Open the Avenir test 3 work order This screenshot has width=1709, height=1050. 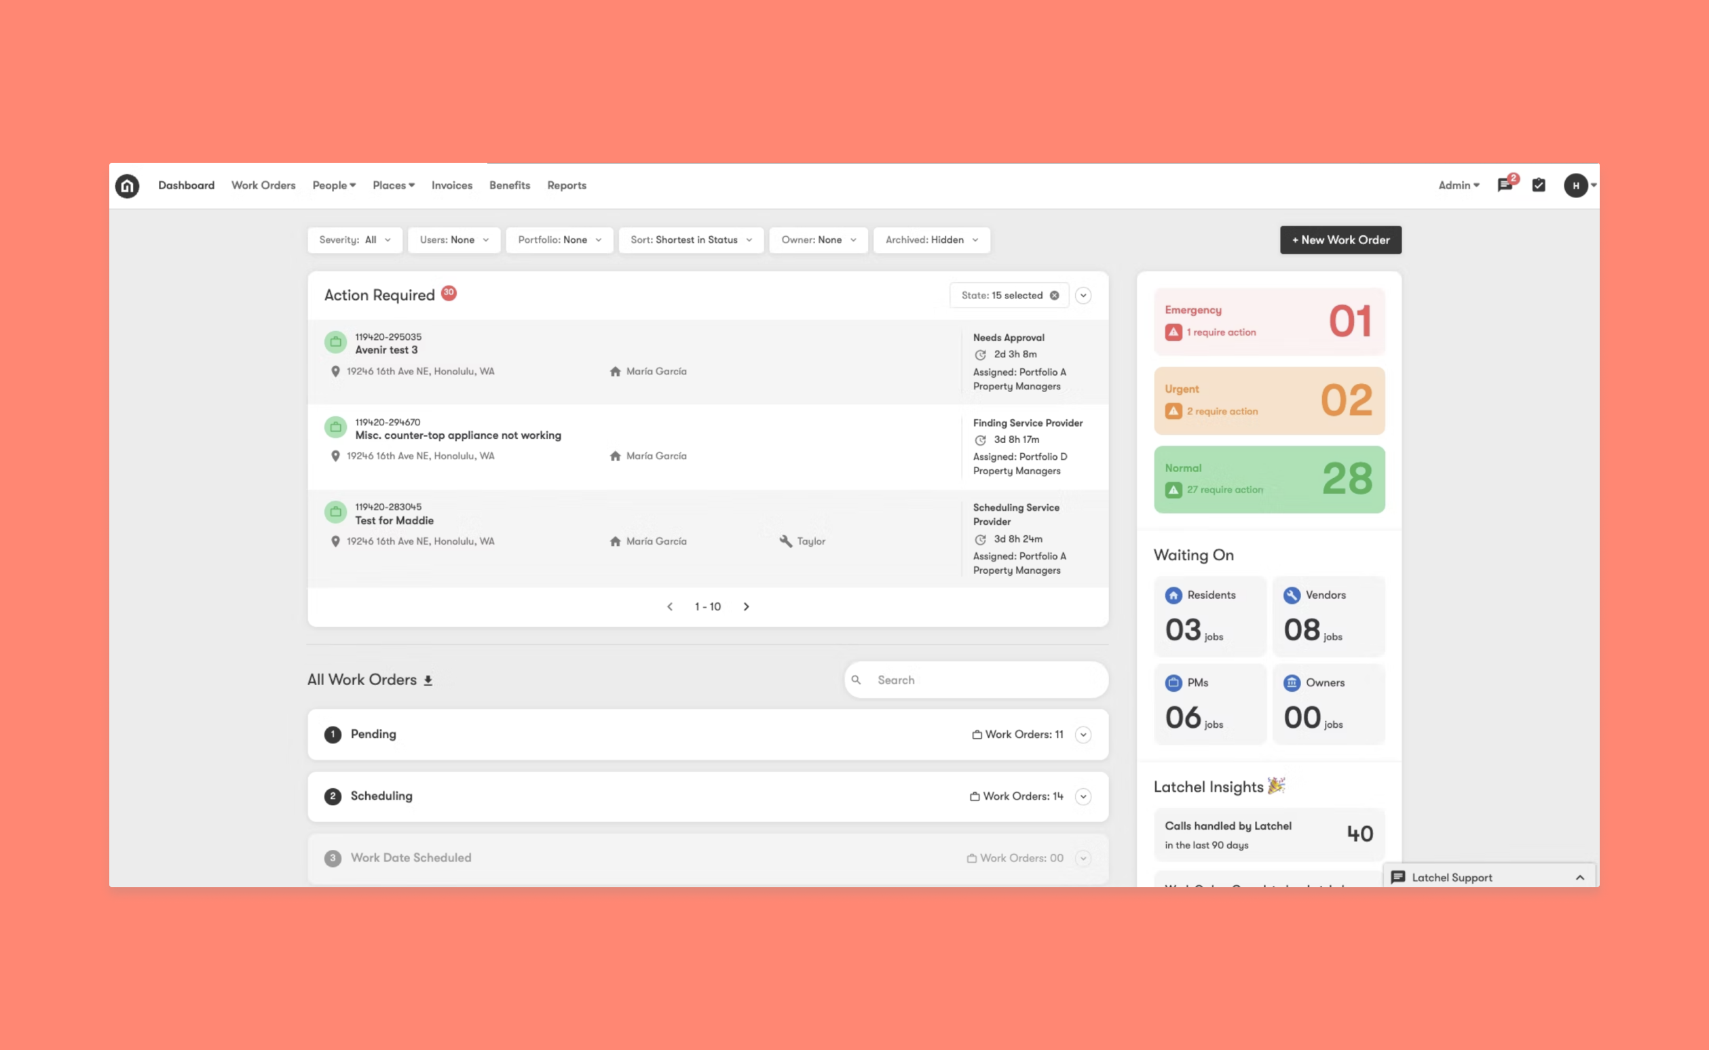pyautogui.click(x=386, y=350)
